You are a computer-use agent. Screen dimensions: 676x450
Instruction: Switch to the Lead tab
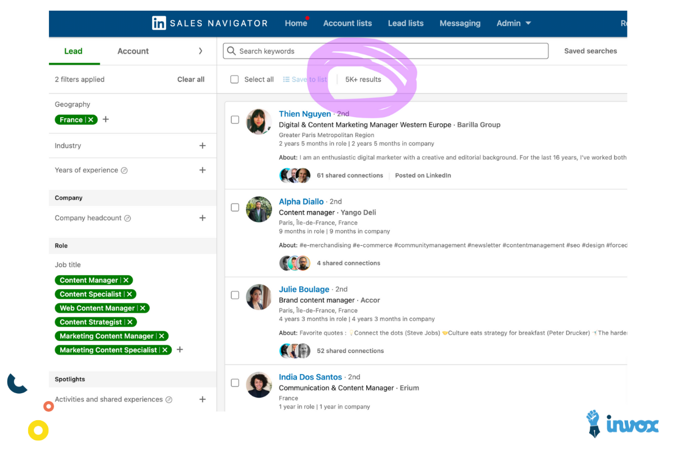coord(73,51)
